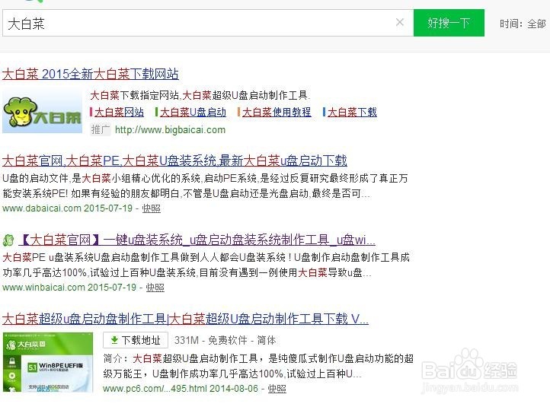
Task: Open the 大白菜使用教程 sublink
Action: (277, 112)
